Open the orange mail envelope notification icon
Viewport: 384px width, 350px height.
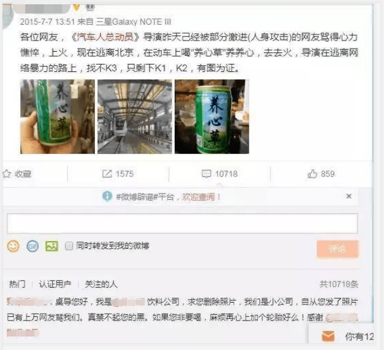[328, 336]
